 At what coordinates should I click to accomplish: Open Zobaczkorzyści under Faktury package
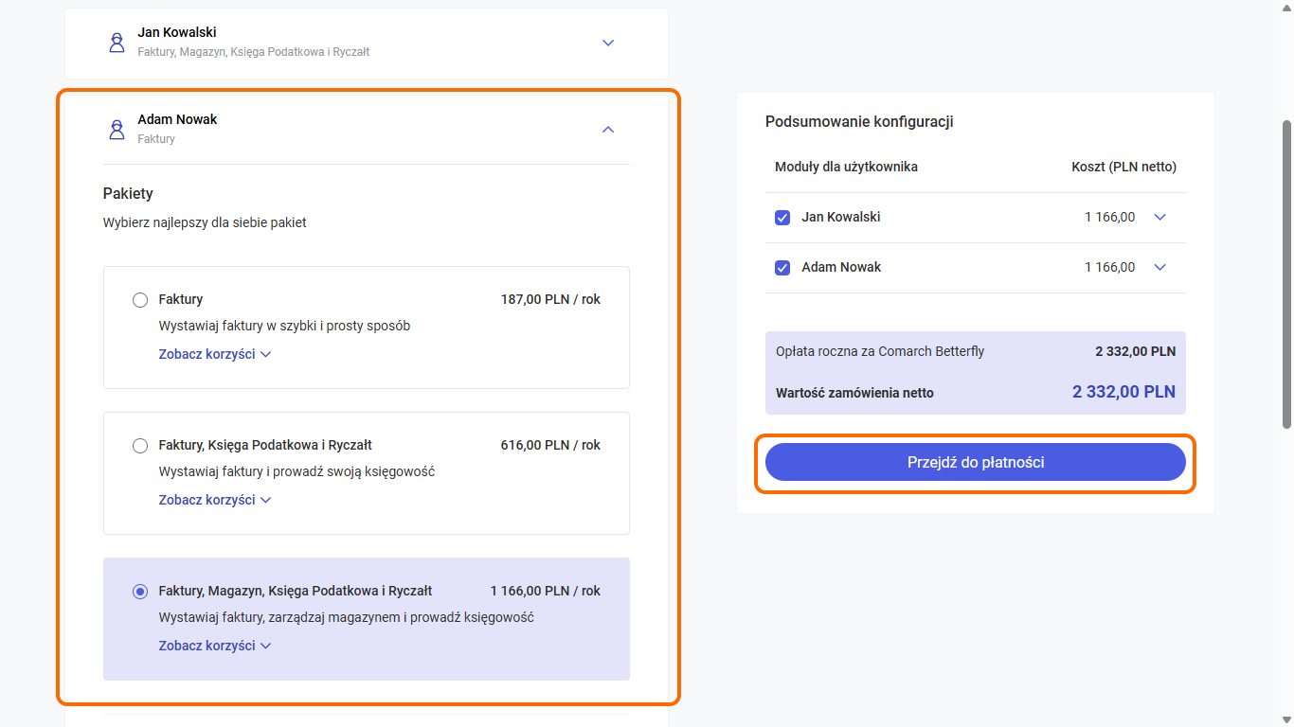point(207,354)
